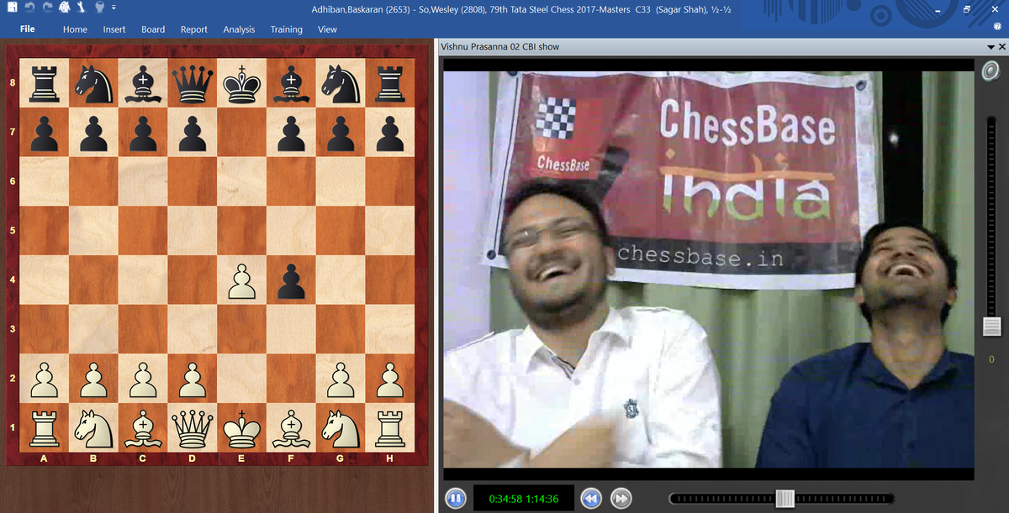Click the video seek slider handle
The width and height of the screenshot is (1009, 513).
pyautogui.click(x=784, y=499)
